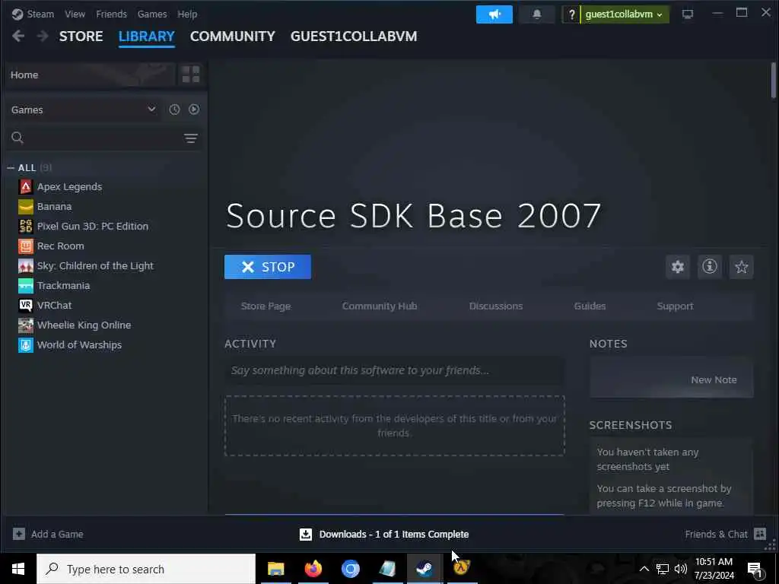Focus the library search field
The width and height of the screenshot is (779, 584).
[x=103, y=138]
